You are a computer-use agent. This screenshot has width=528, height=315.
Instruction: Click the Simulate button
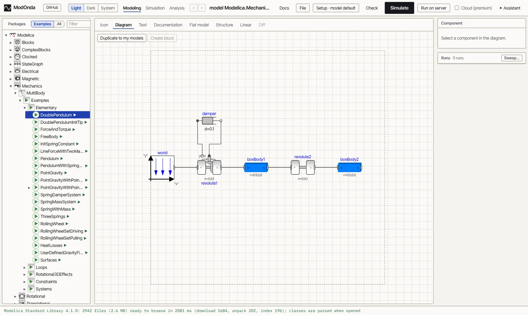coord(399,8)
